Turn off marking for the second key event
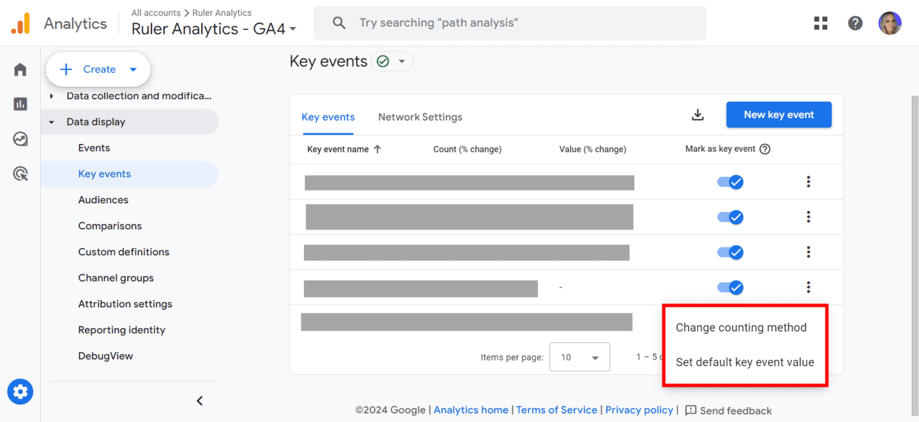Image resolution: width=919 pixels, height=422 pixels. point(730,217)
